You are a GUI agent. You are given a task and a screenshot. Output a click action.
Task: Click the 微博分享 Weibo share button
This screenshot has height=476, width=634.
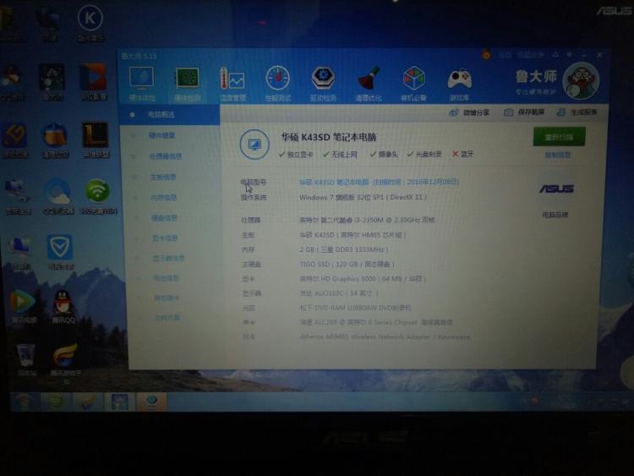[469, 112]
